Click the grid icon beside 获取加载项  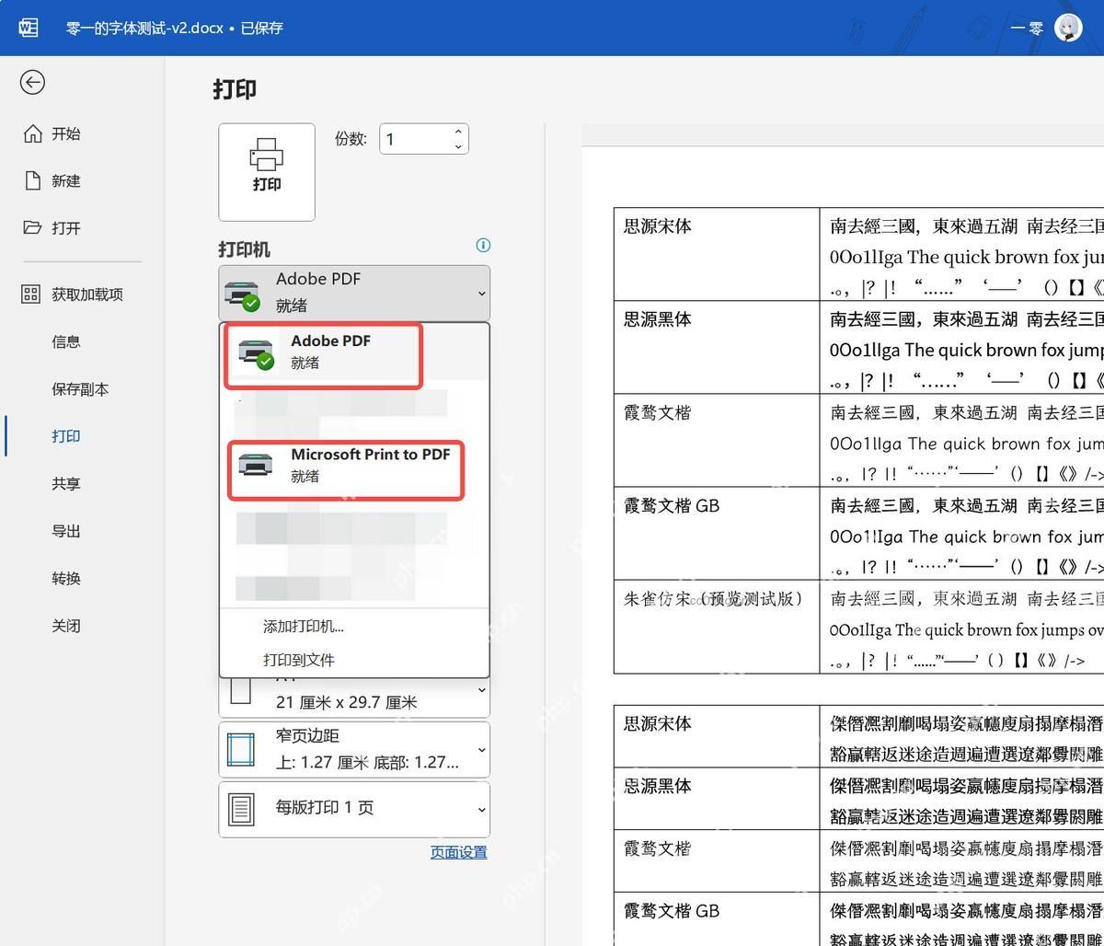coord(31,294)
